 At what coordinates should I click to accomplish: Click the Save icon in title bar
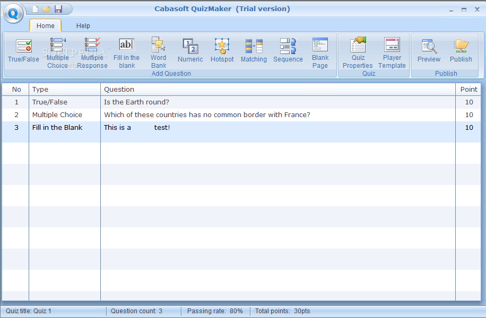pyautogui.click(x=58, y=9)
